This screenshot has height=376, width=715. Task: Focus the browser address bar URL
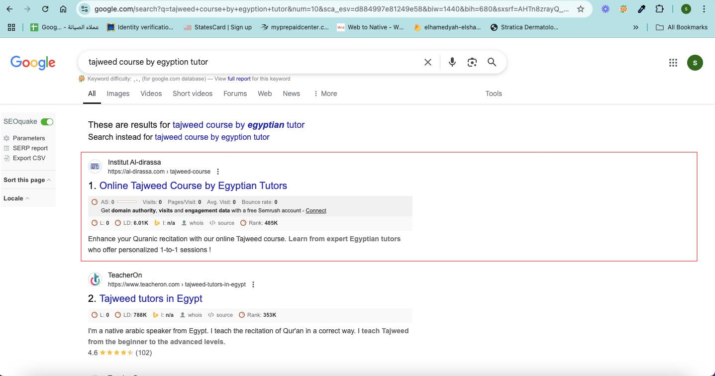[x=331, y=9]
